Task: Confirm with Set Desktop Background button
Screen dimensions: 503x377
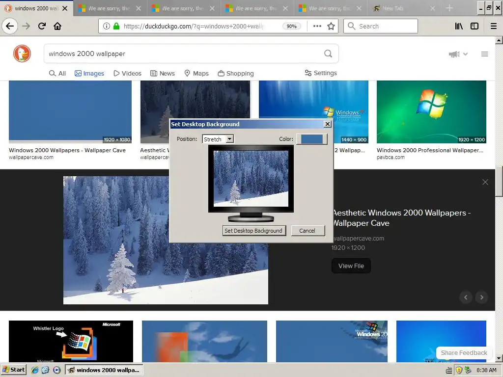Action: point(254,231)
